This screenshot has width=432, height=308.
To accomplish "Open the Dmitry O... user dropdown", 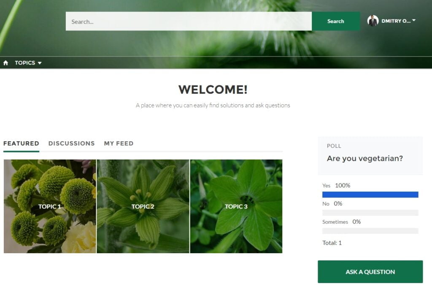I will click(x=398, y=21).
